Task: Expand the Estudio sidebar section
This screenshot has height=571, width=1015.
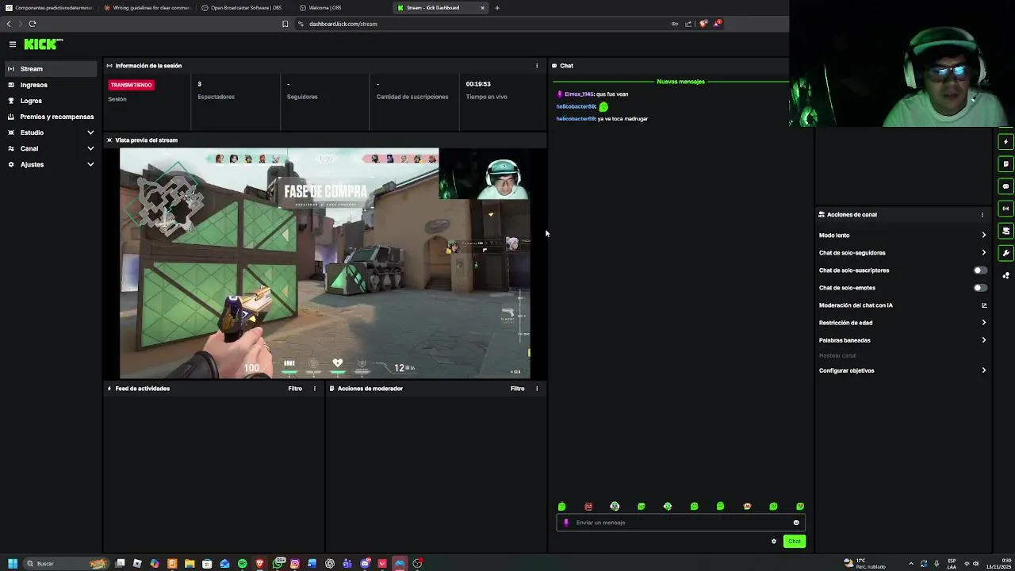Action: pos(51,132)
